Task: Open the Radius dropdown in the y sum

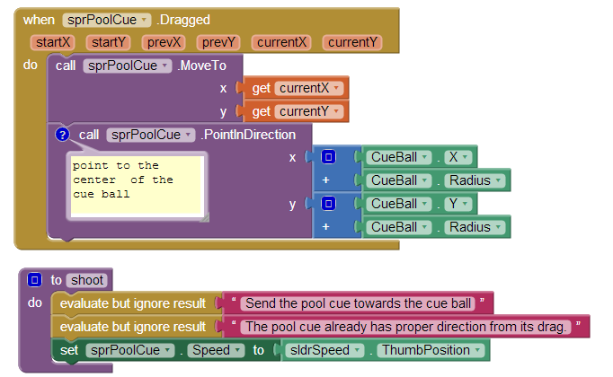Action: point(475,227)
